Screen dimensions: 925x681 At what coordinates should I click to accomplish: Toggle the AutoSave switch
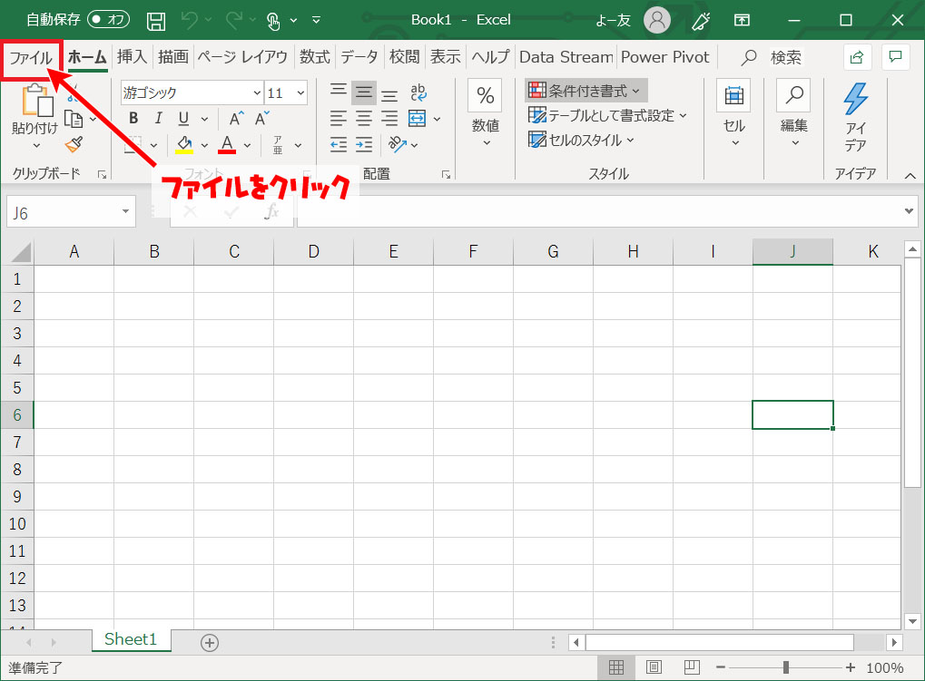109,19
